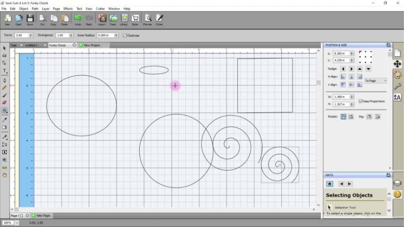Adjust the W width stepper arrows
Image resolution: width=404 pixels, height=227 pixels.
coord(351,97)
